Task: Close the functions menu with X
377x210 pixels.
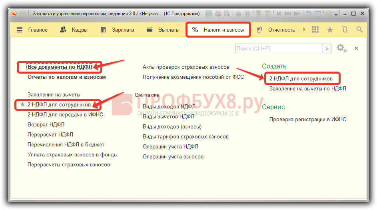Action: (356, 48)
